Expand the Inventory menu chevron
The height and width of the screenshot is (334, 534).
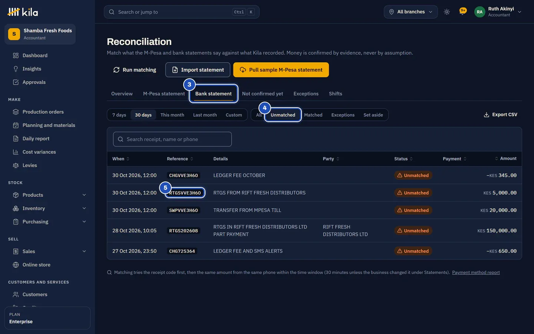tap(84, 209)
